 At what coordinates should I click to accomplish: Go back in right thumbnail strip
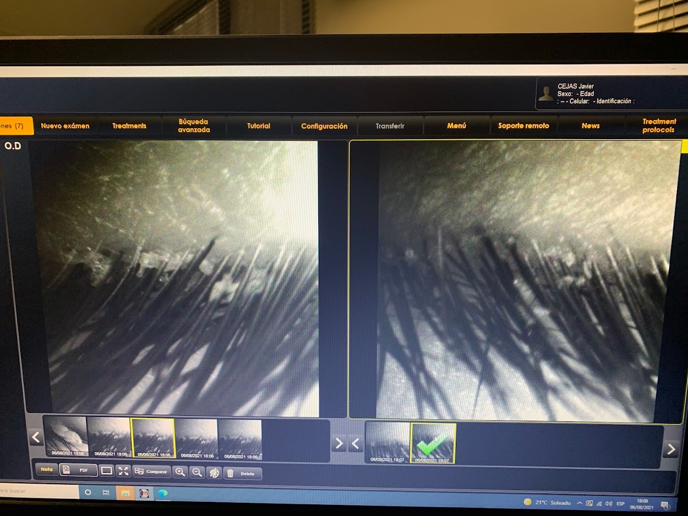coord(355,444)
